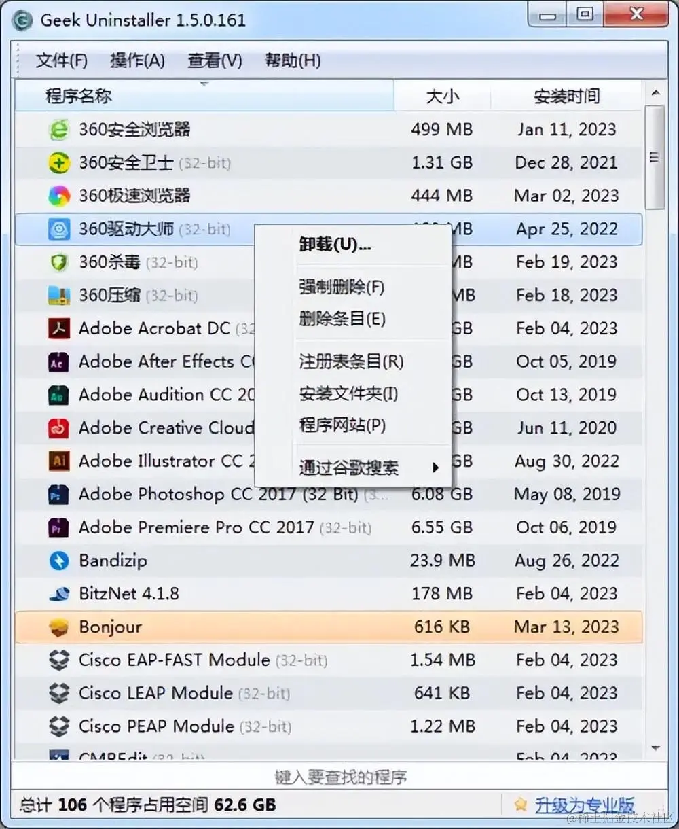
Task: Click the 6.55 GB size value
Action: (441, 527)
